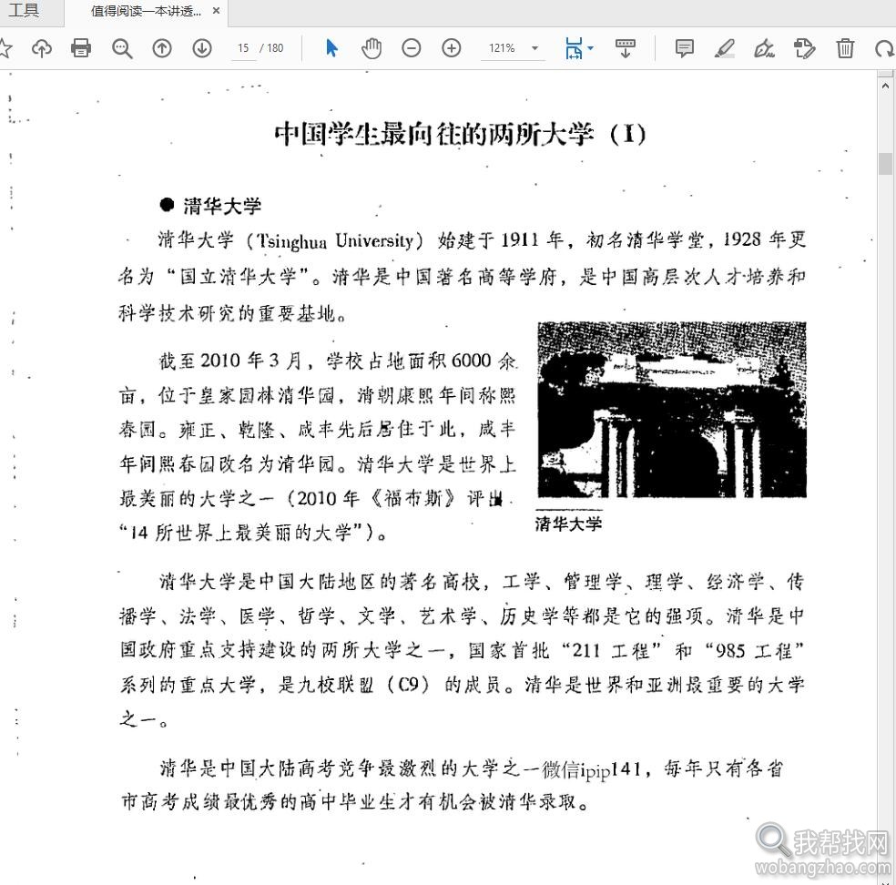Open the sign document pen tool
The width and height of the screenshot is (896, 885).
pyautogui.click(x=764, y=48)
